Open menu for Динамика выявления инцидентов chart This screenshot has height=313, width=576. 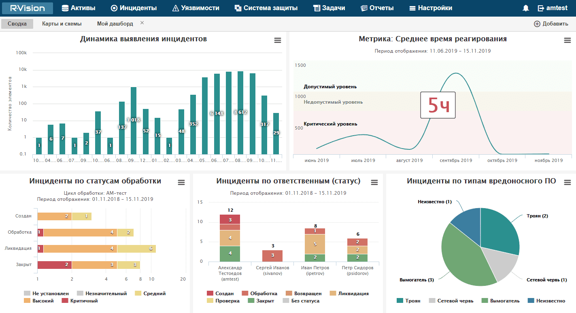pos(277,40)
